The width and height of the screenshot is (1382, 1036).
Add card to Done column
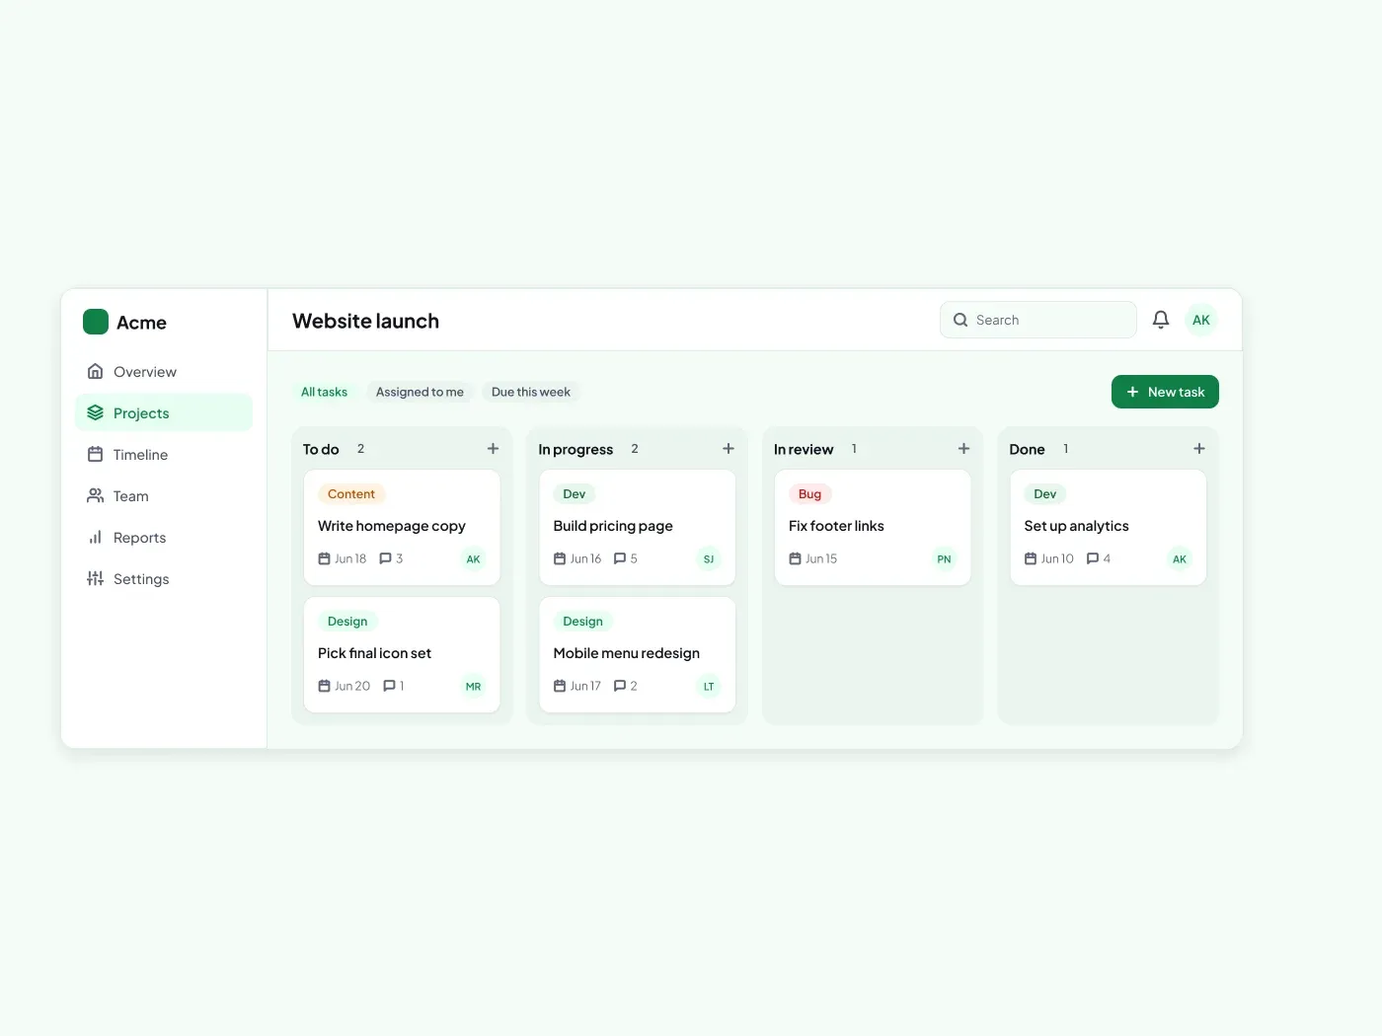1199,448
